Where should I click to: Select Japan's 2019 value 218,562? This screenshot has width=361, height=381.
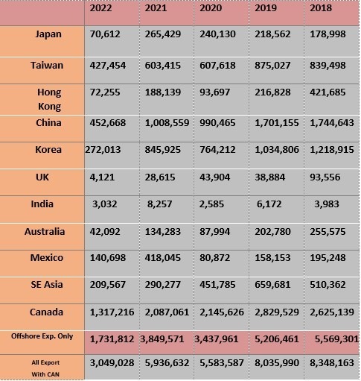click(272, 34)
